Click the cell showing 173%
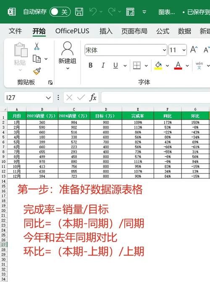 point(168,122)
